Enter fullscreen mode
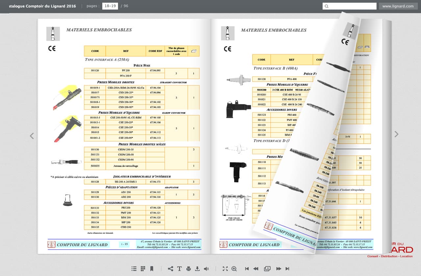 (x=225, y=269)
